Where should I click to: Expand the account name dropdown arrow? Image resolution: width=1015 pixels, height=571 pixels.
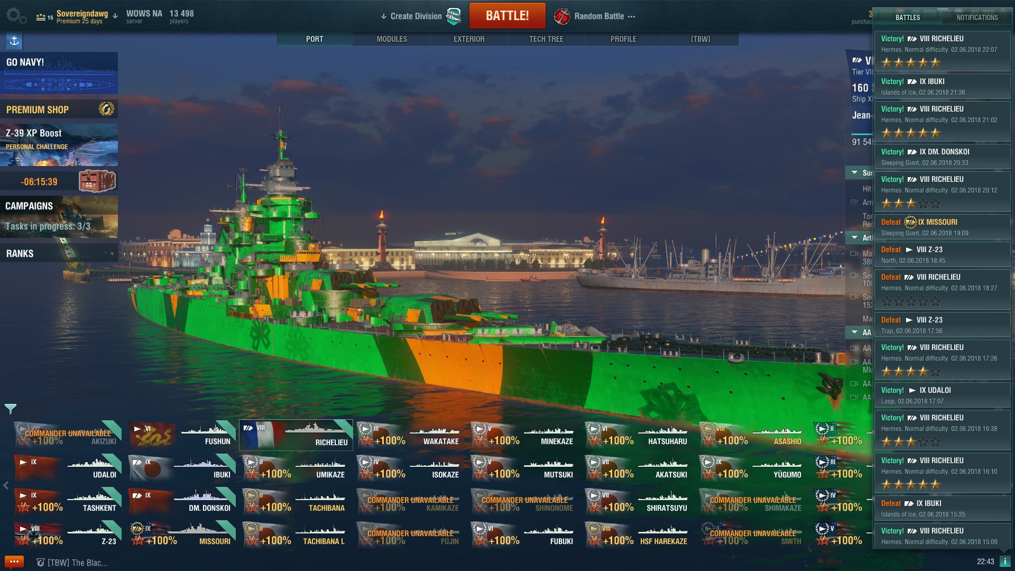pyautogui.click(x=115, y=16)
